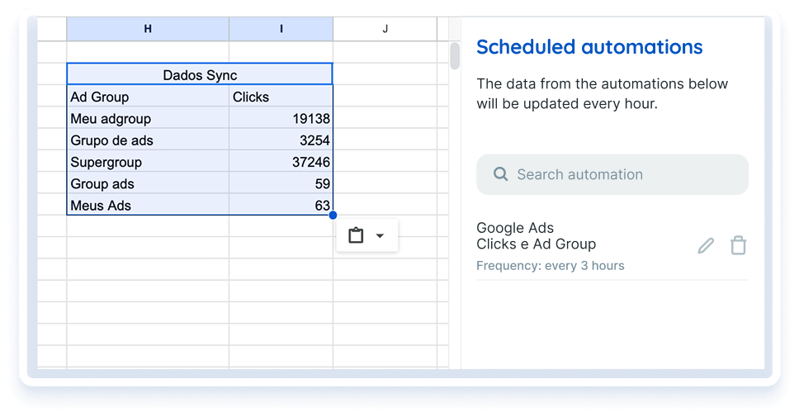Click the vertical spreadsheet scrollbar thumb
Screen dimensions: 799x417
click(x=454, y=56)
